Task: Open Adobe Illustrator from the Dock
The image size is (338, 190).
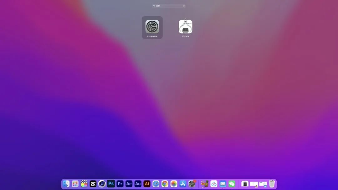Action: pos(147,184)
